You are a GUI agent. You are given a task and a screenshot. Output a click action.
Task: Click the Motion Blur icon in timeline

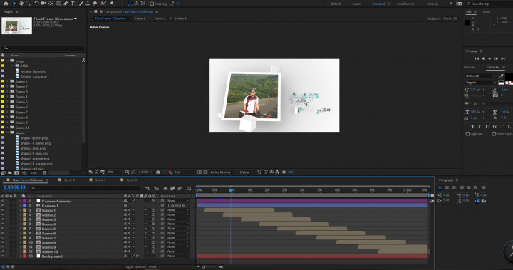point(180,188)
